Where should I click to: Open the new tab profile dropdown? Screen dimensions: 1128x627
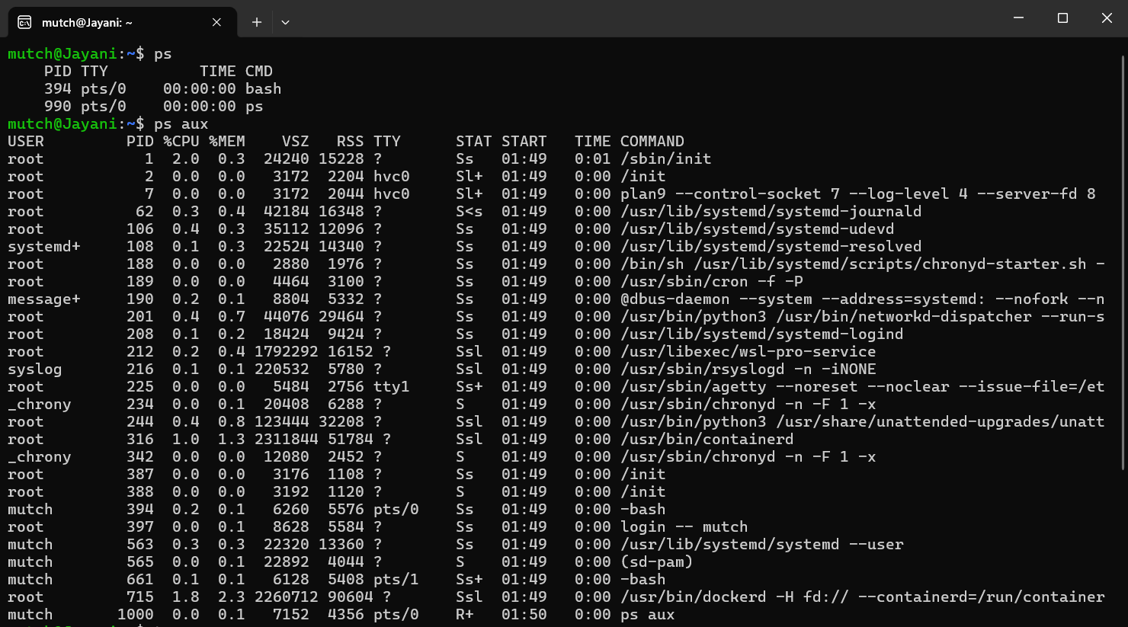285,22
